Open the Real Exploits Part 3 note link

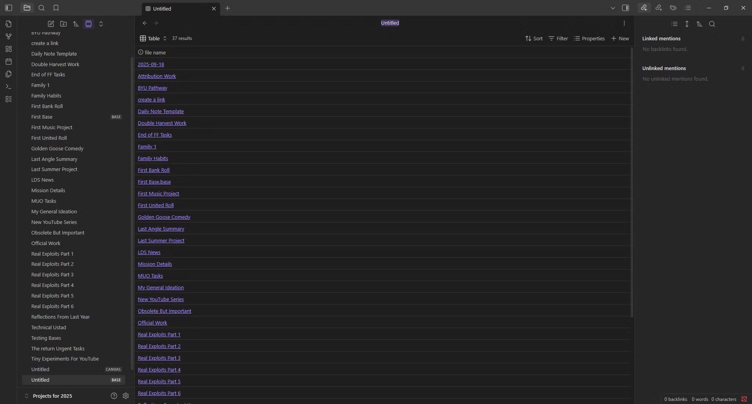[159, 358]
